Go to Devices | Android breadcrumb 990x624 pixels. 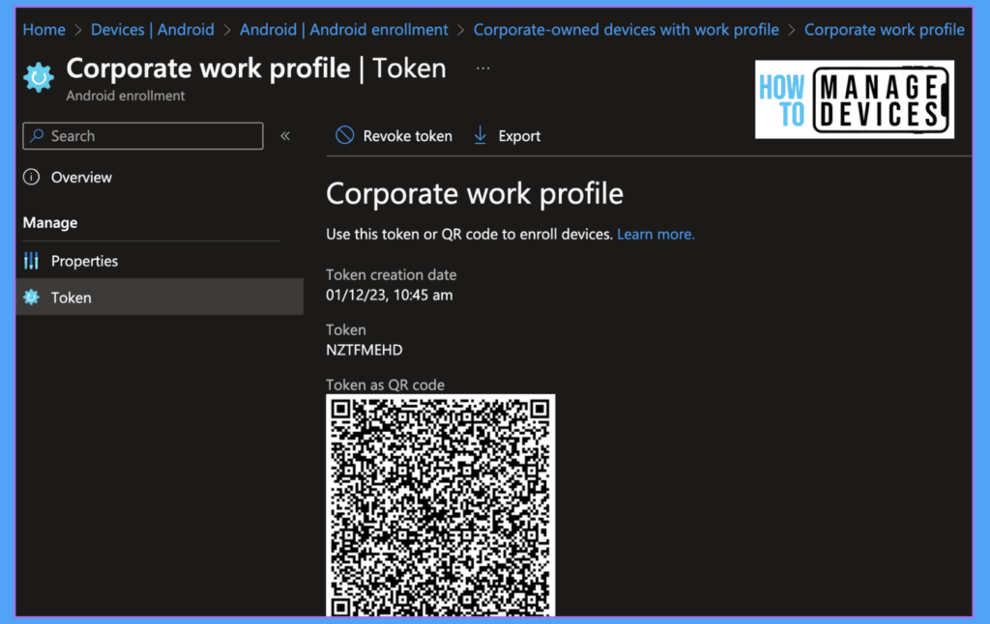tap(152, 30)
